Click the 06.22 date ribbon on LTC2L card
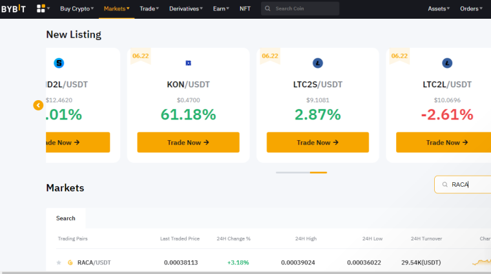This screenshot has width=491, height=274. pyautogui.click(x=399, y=56)
